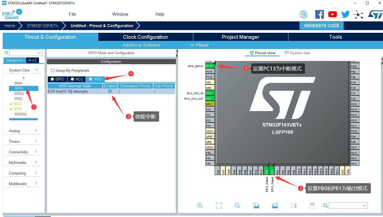Select NVIC in System Core list
The width and height of the screenshot is (383, 217).
pos(18,99)
